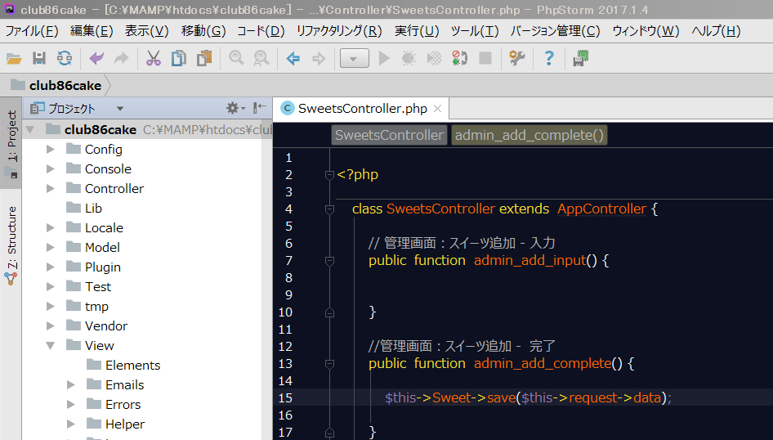Click AppController in class declaration

pos(601,209)
